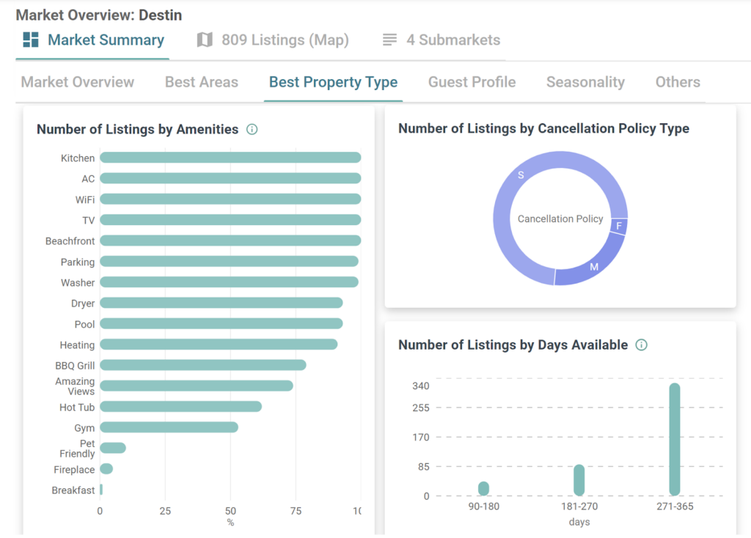The width and height of the screenshot is (751, 538).
Task: Open info icon next to Listings by Amenities
Action: click(x=252, y=130)
